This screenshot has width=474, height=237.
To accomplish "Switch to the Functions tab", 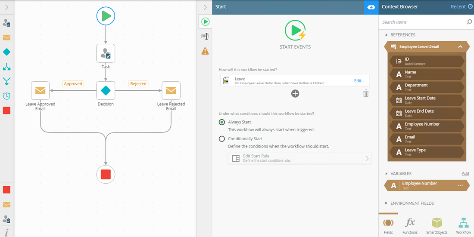I will [410, 225].
